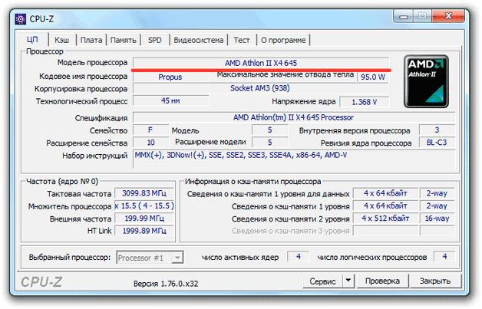Image resolution: width=482 pixels, height=309 pixels.
Task: Click the empty L3 cache size field
Action: point(385,231)
